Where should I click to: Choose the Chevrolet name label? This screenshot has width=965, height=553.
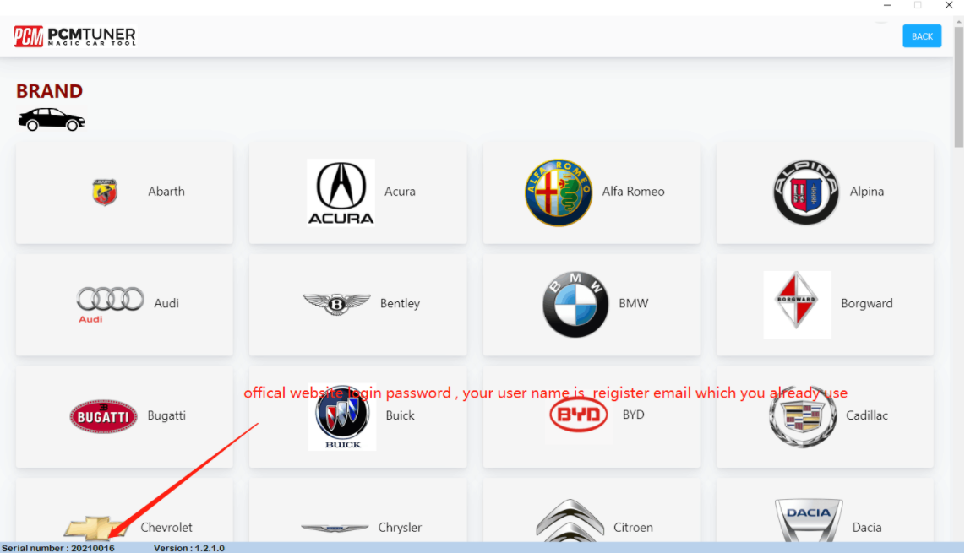point(166,527)
